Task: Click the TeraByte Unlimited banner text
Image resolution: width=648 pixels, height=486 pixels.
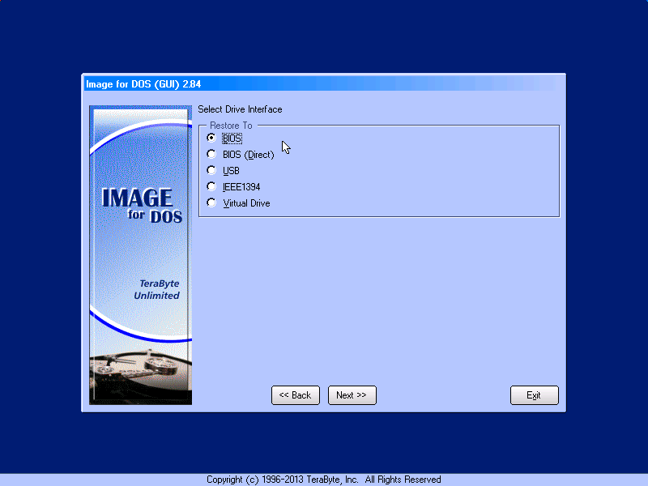Action: click(158, 290)
